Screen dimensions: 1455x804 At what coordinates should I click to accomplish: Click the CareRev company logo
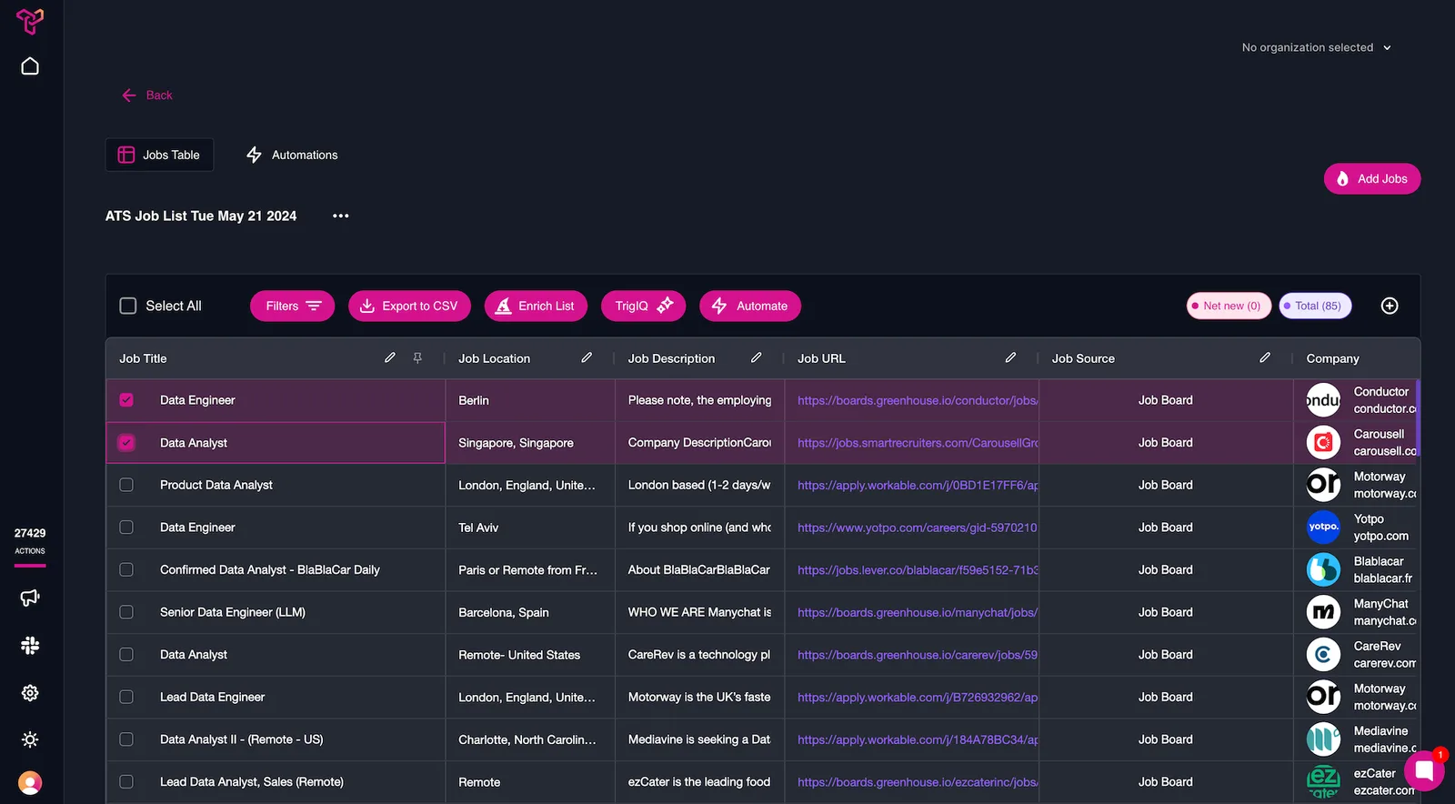1323,655
